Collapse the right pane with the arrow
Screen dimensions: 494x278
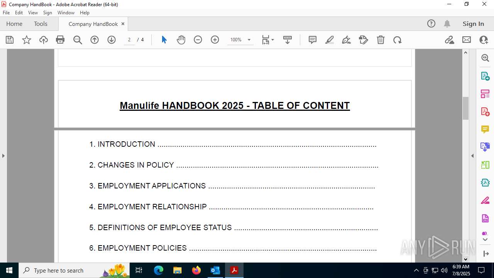tap(472, 156)
